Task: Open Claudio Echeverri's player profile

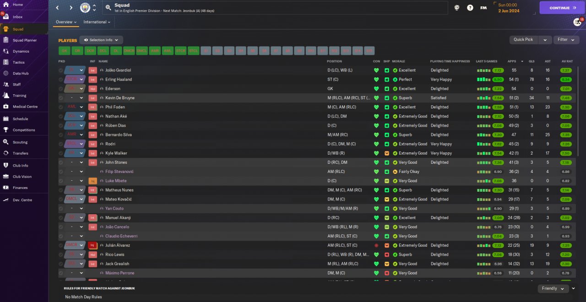Action: [x=121, y=236]
